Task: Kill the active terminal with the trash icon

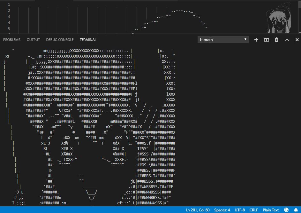Action: (276, 39)
